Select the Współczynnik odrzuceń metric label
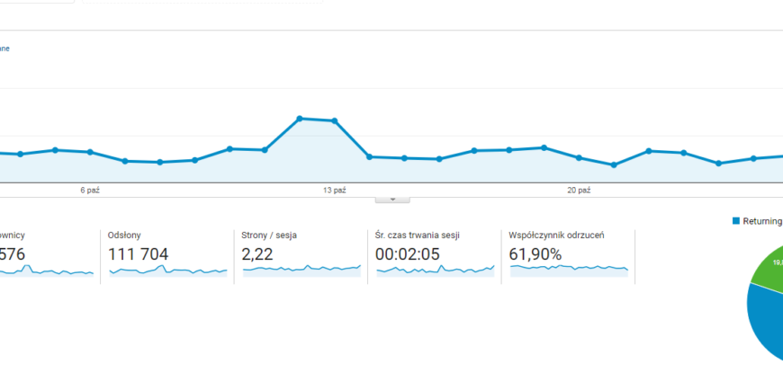Screen dimensions: 783x373 coord(556,235)
